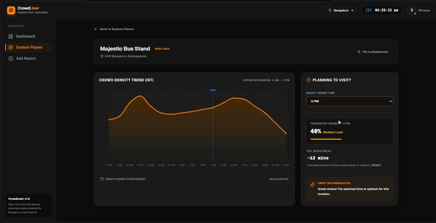Screen dimensions: 436x223
Task: Click the pin icon in Pin button
Action: [x=359, y=52]
